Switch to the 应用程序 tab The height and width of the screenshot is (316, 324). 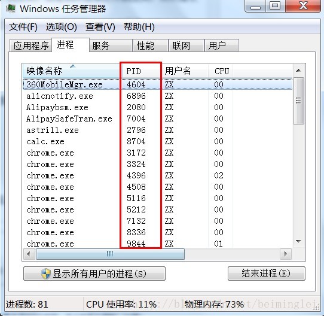[31, 45]
